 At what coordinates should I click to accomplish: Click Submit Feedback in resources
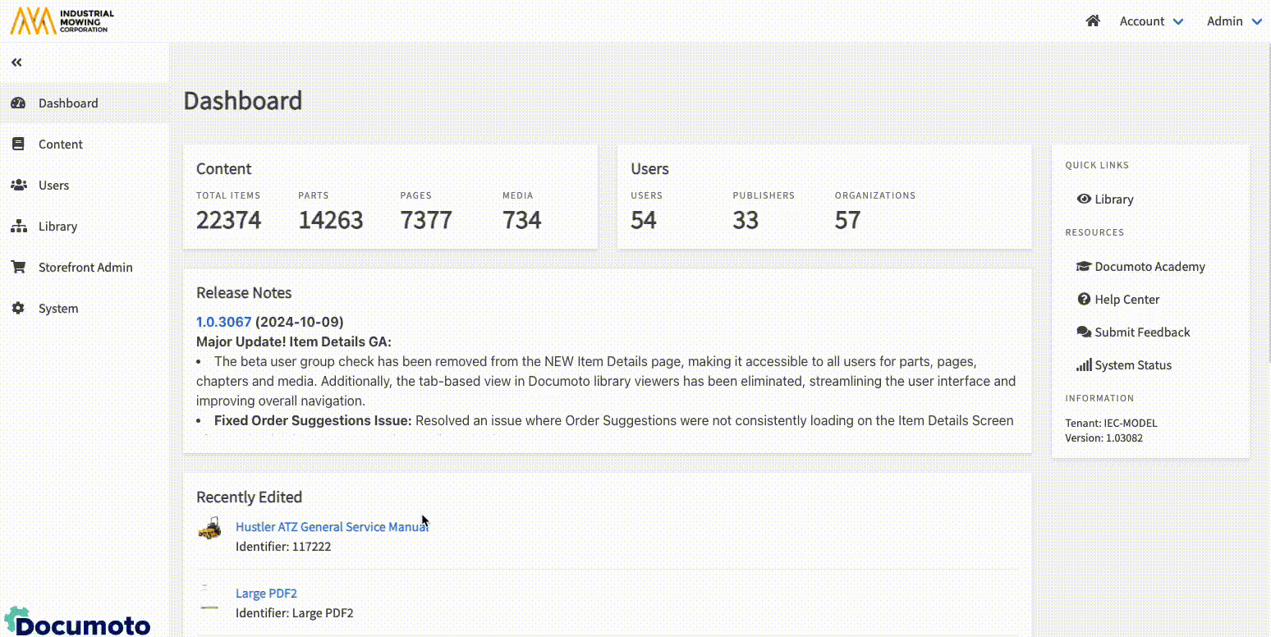(x=1141, y=332)
